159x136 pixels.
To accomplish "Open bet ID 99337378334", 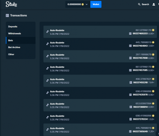I will coord(140,119).
